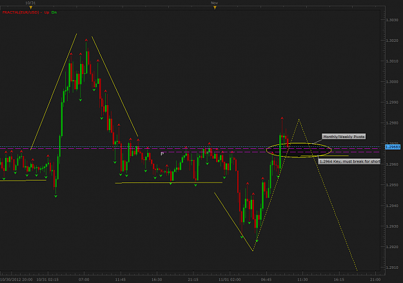Viewport: 403px width, 283px height.
Task: Click the green Dn legend label
Action: [54, 12]
